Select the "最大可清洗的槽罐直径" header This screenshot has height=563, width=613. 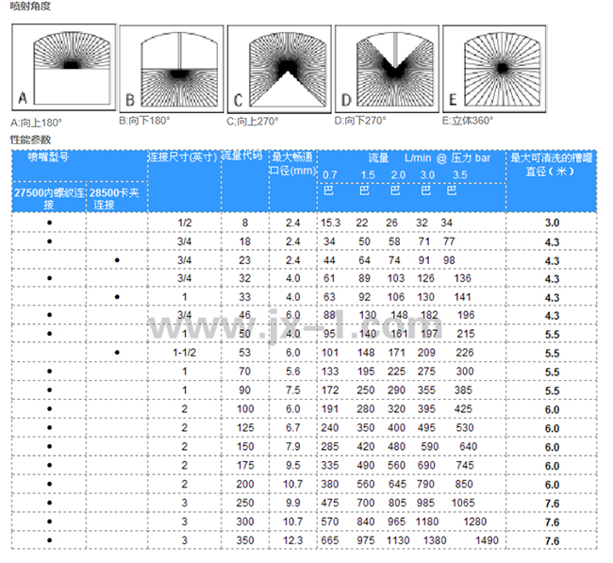(x=552, y=164)
